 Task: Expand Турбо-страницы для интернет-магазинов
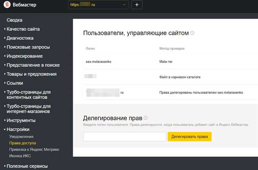click(x=29, y=109)
